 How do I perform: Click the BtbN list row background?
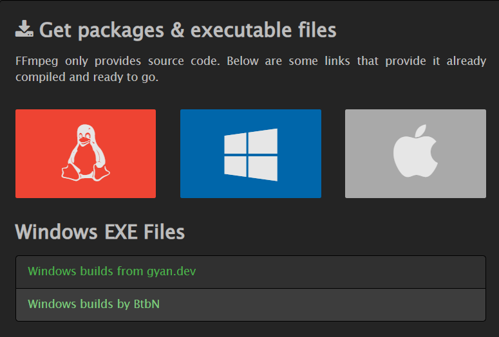[250, 305]
